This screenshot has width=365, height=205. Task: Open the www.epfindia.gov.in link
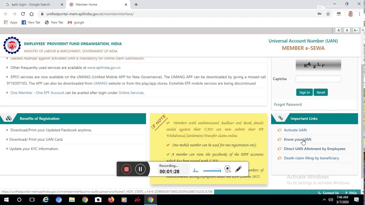coord(104,68)
